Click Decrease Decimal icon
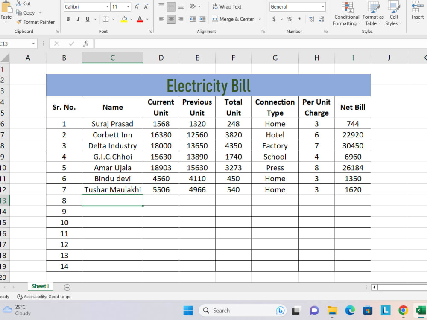This screenshot has height=320, width=427. [x=322, y=19]
